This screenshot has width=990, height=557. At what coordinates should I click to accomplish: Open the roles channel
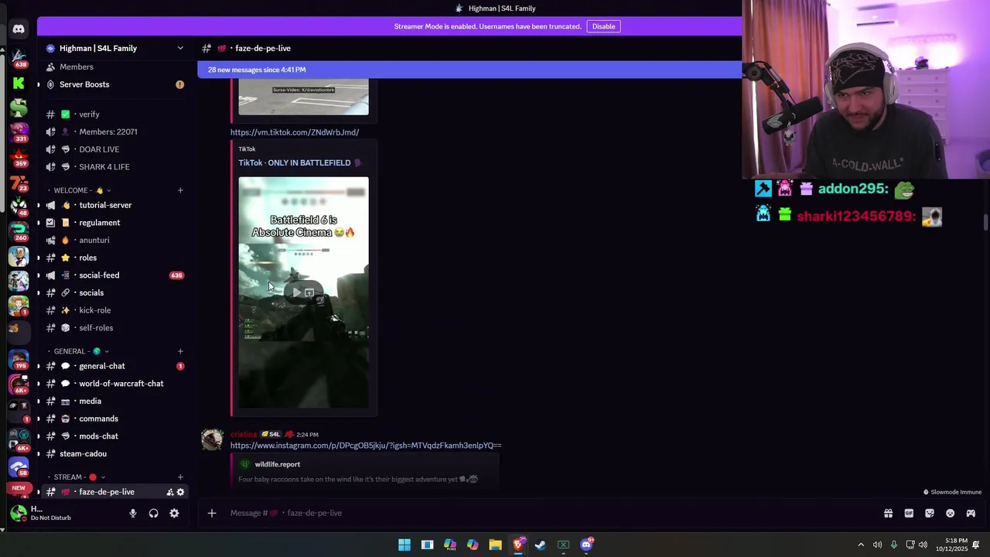point(114,258)
